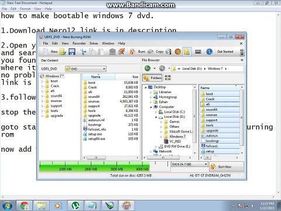281x211 pixels.
Task: Click the grey forward arrow in File Browser
Action: click(162, 69)
